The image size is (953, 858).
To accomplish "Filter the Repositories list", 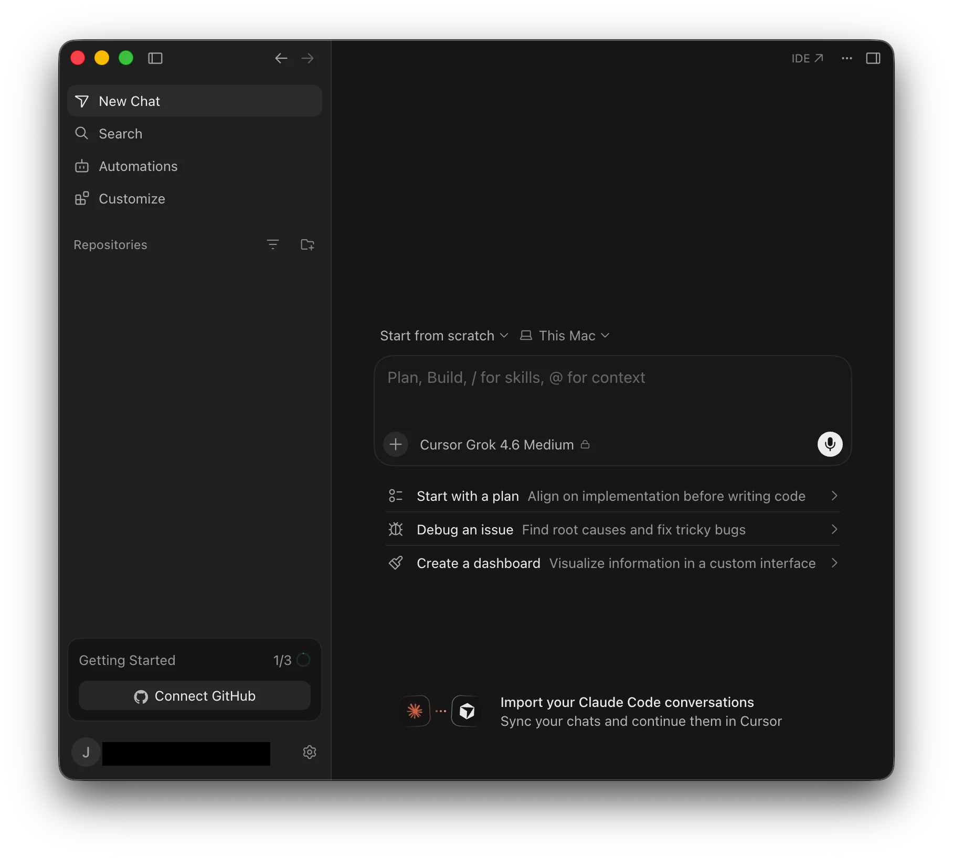I will click(273, 244).
